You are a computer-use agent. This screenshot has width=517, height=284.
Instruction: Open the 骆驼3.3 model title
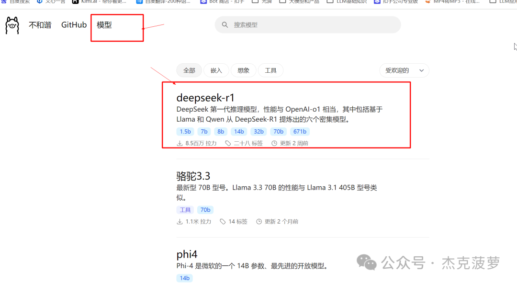[193, 176]
